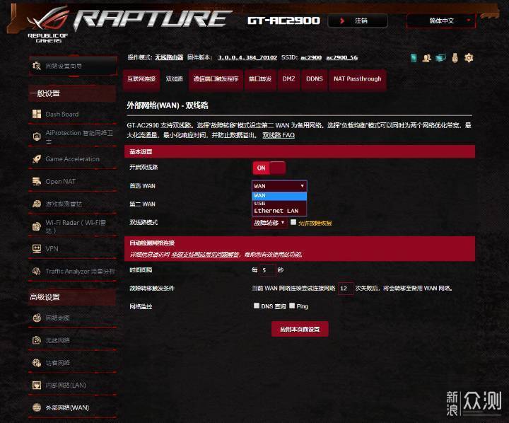Open the network setup wizard icon
509x423 pixels.
36,66
